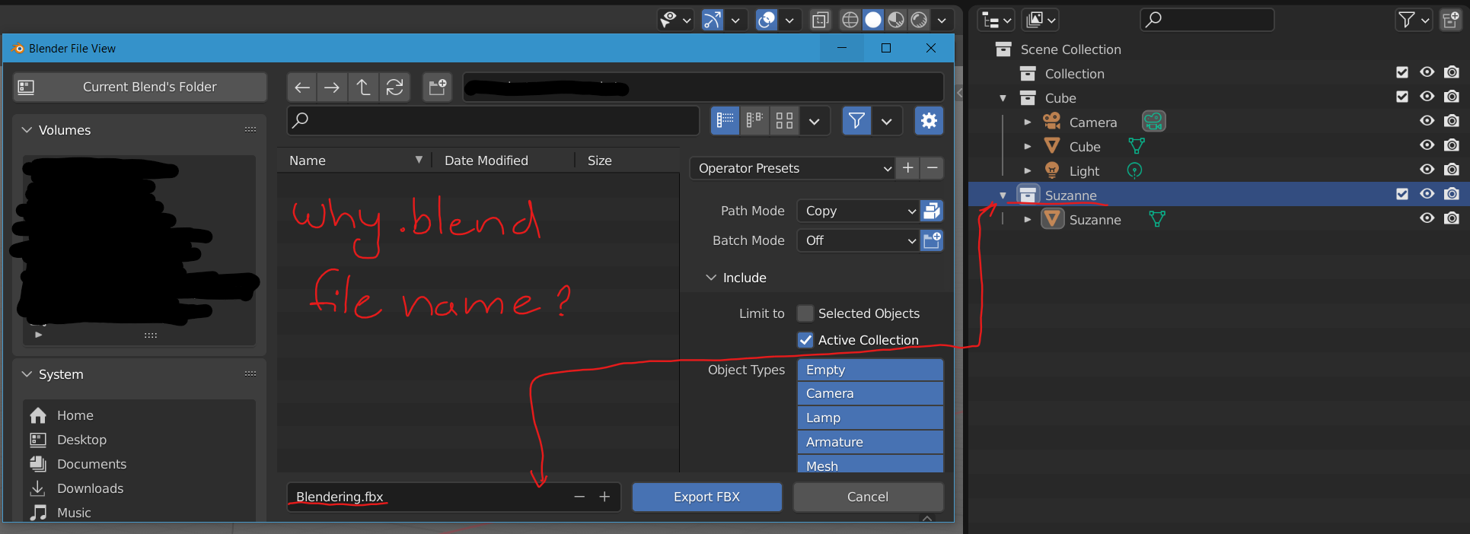Select Lamp object type
1470x534 pixels.
pyautogui.click(x=870, y=418)
